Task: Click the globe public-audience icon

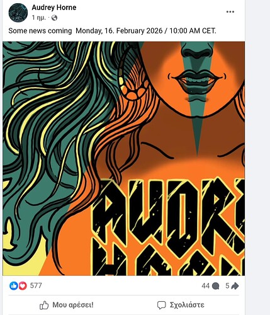Action: (54, 18)
